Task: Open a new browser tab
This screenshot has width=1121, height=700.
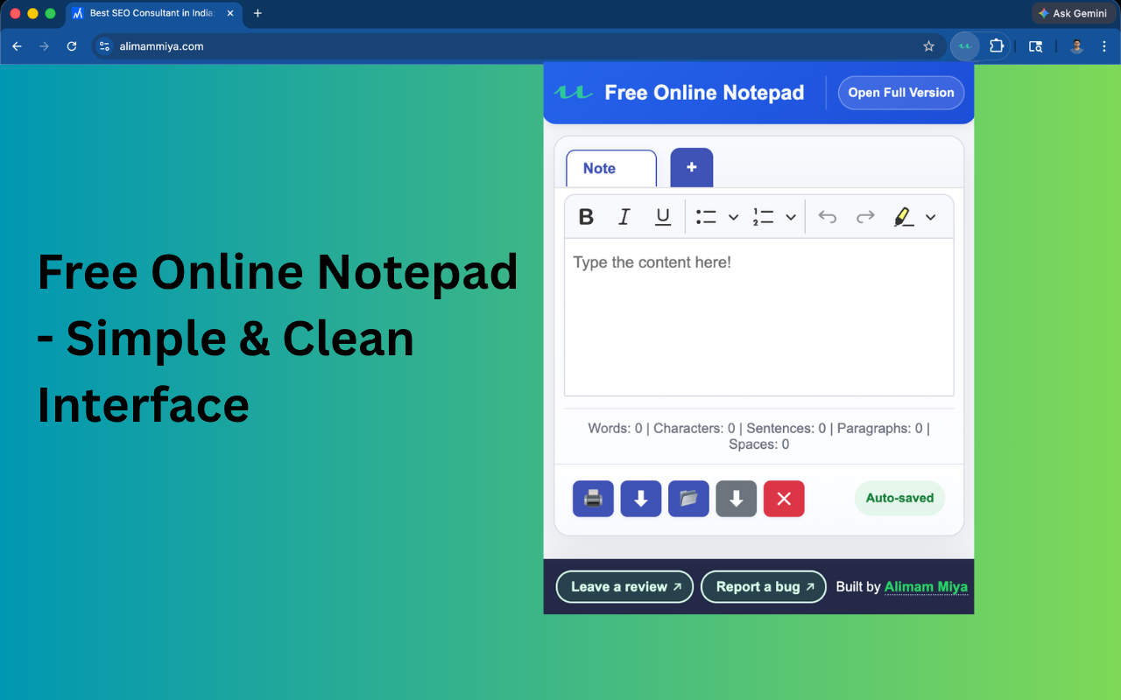Action: coord(257,13)
